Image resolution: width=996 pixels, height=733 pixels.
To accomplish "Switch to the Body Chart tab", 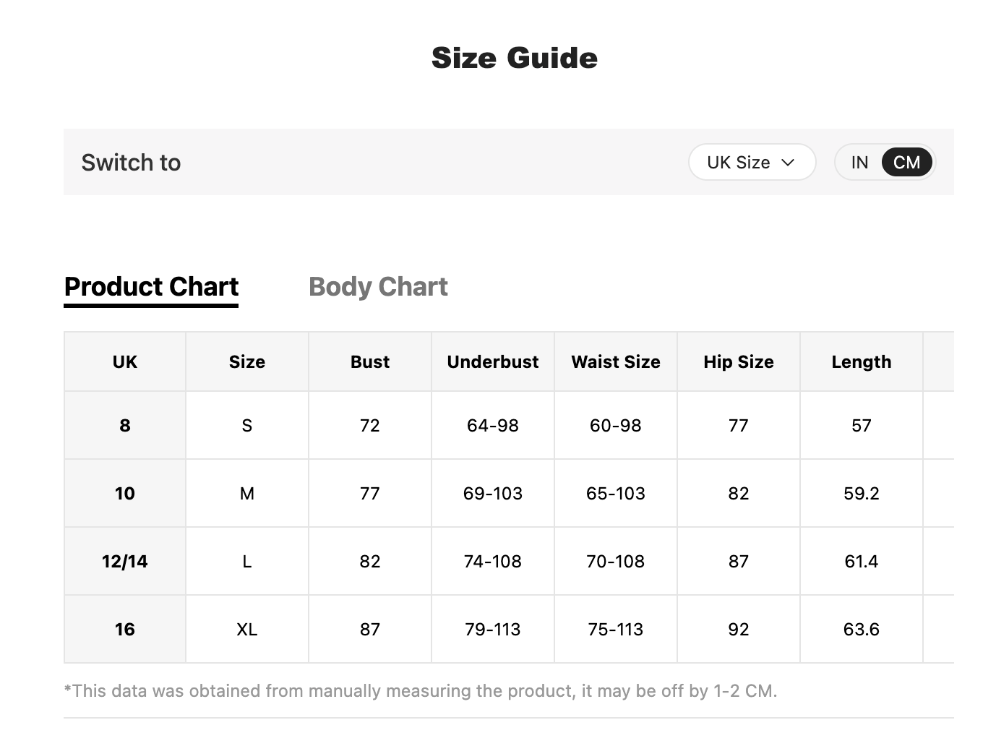I will 378,287.
